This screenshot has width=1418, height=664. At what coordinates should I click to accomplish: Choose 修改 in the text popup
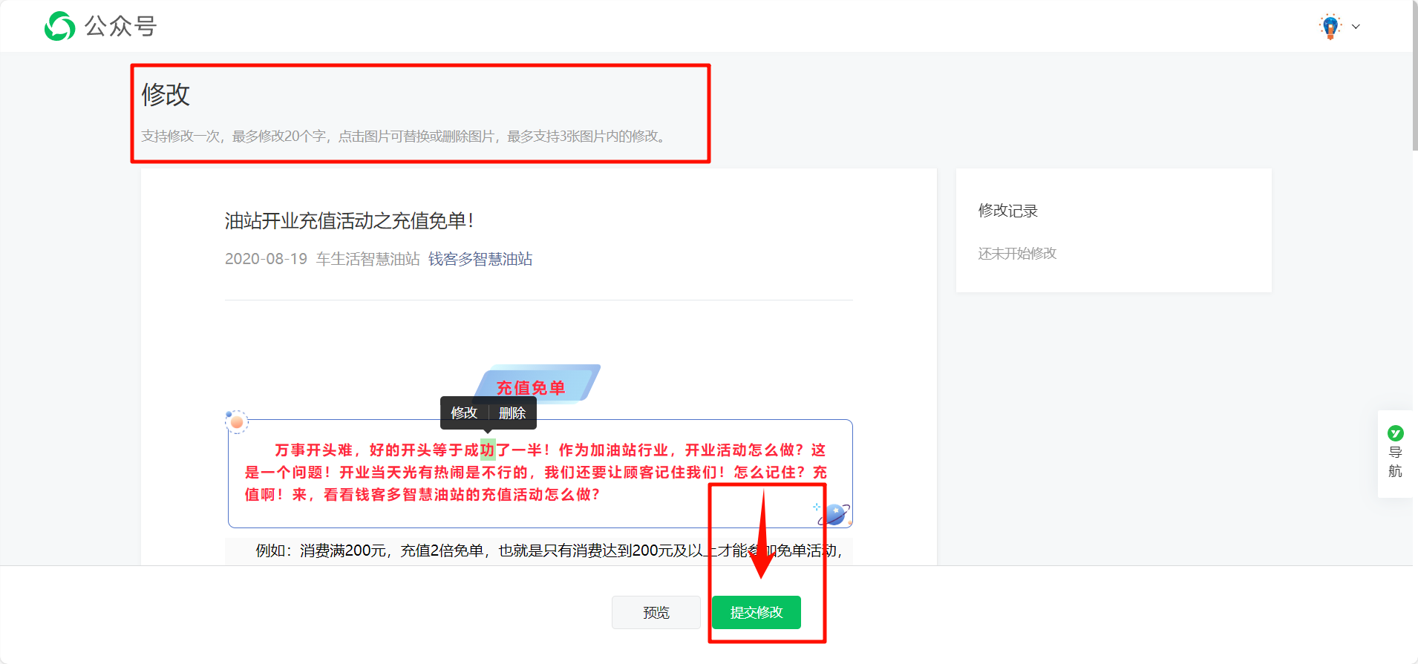[x=464, y=412]
